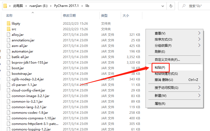
Task: Click the commons-httpclient-3.1 file icon
Action: coord(8,124)
